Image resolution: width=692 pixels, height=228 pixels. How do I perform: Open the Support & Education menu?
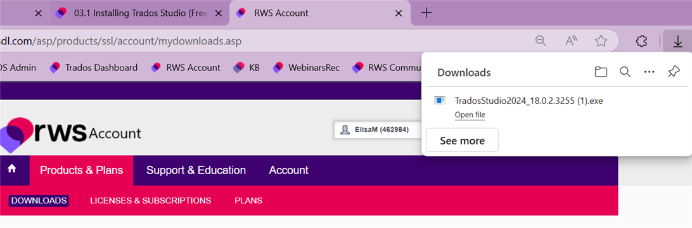point(196,170)
